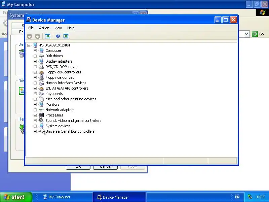Screen dimensions: 269x202
Task: Expand the System devices node
Action: click(35, 126)
